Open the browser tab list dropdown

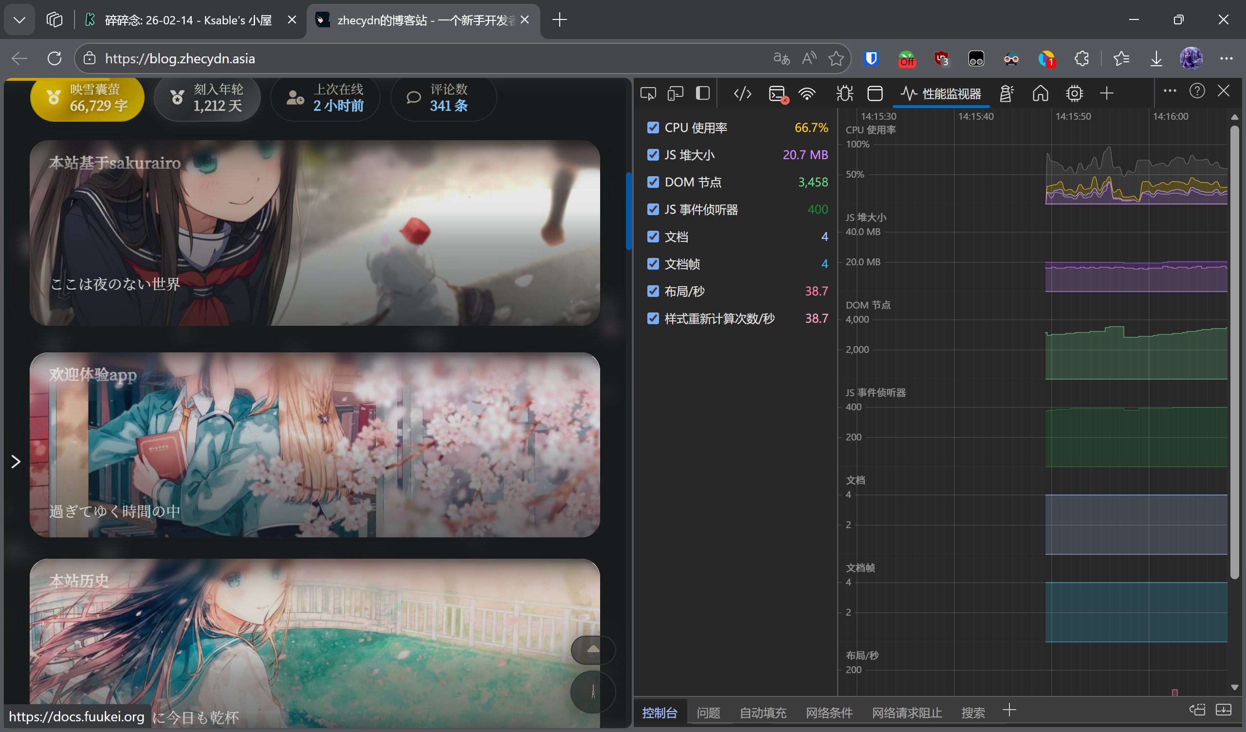[19, 20]
